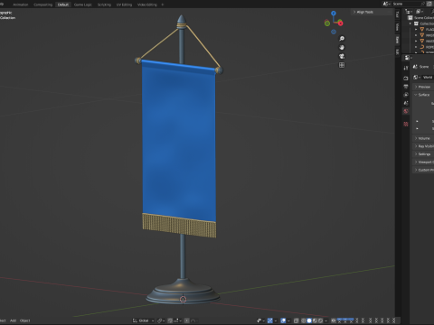Select Solid viewport shading

(309, 320)
